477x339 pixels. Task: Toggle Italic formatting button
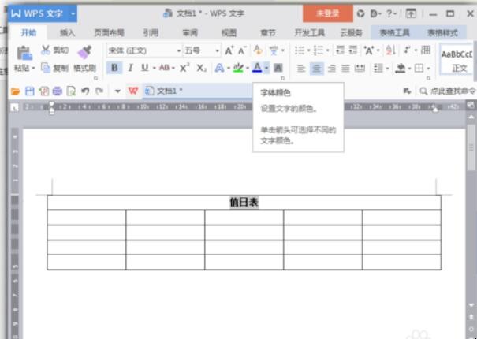click(129, 69)
